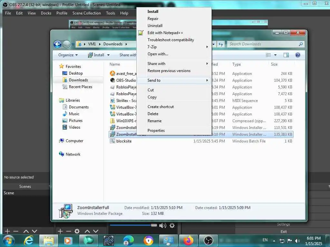
Task: Open OBS audio mixer gear settings
Action: (x=172, y=225)
